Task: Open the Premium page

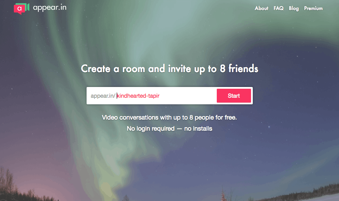Action: coord(313,8)
